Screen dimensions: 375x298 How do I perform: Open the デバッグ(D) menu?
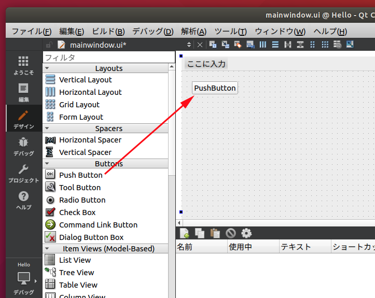click(x=153, y=31)
